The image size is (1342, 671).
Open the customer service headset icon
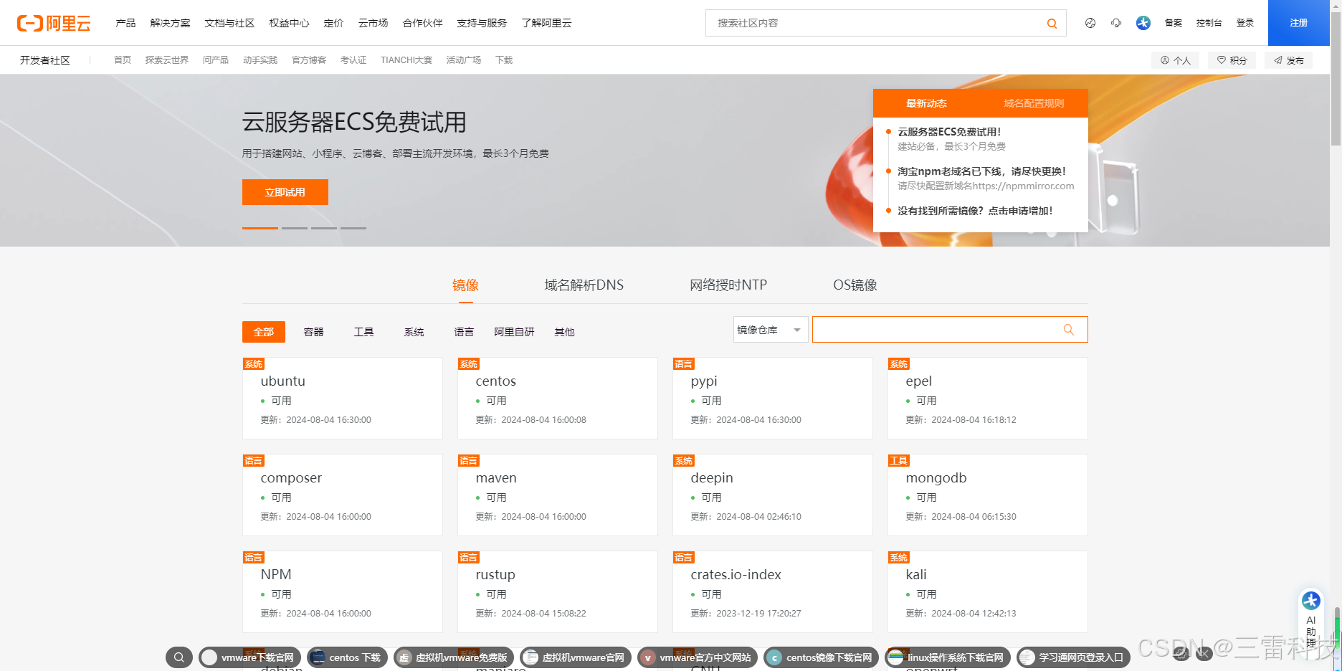point(1116,23)
